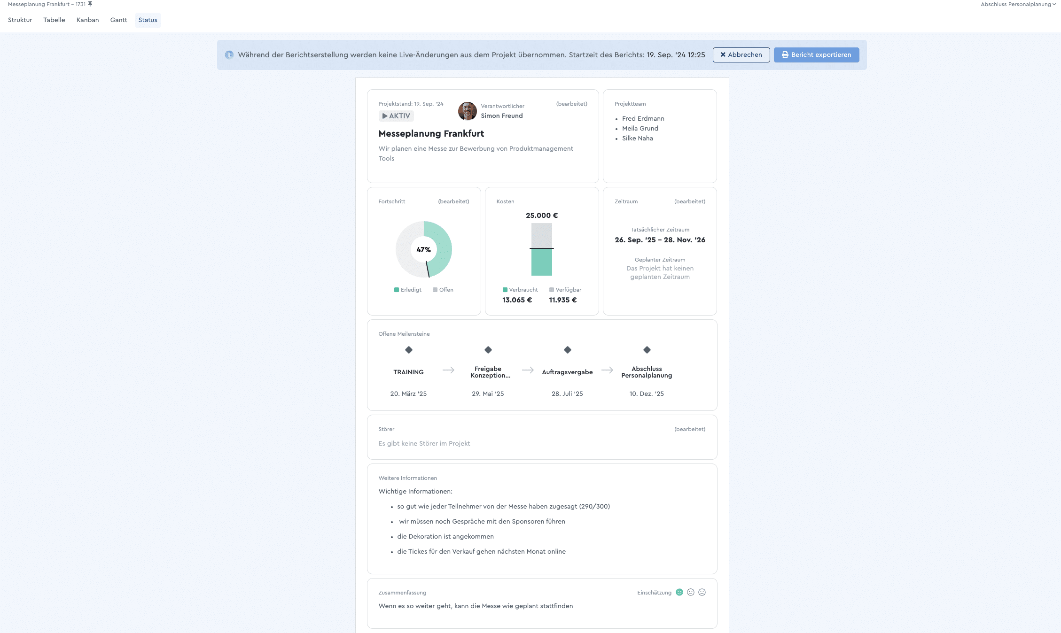Switch to the Kanban tab

click(x=88, y=20)
